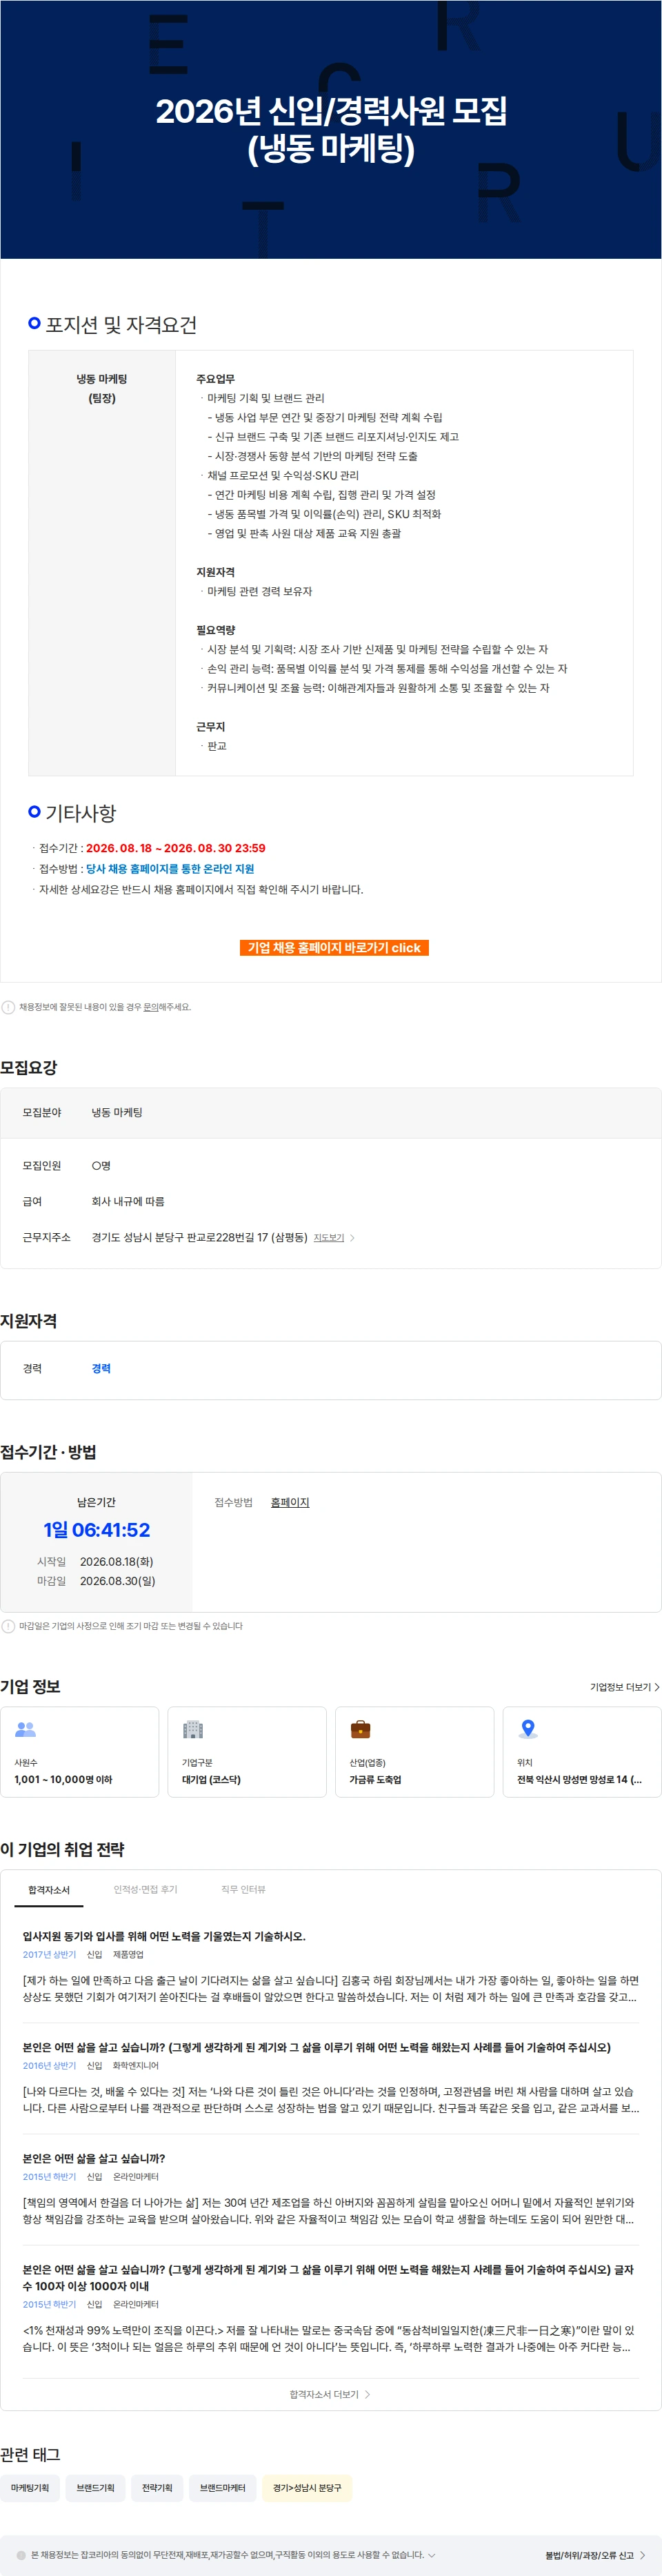Click the 문의 link under the job posting
The width and height of the screenshot is (662, 2576).
tap(150, 1007)
